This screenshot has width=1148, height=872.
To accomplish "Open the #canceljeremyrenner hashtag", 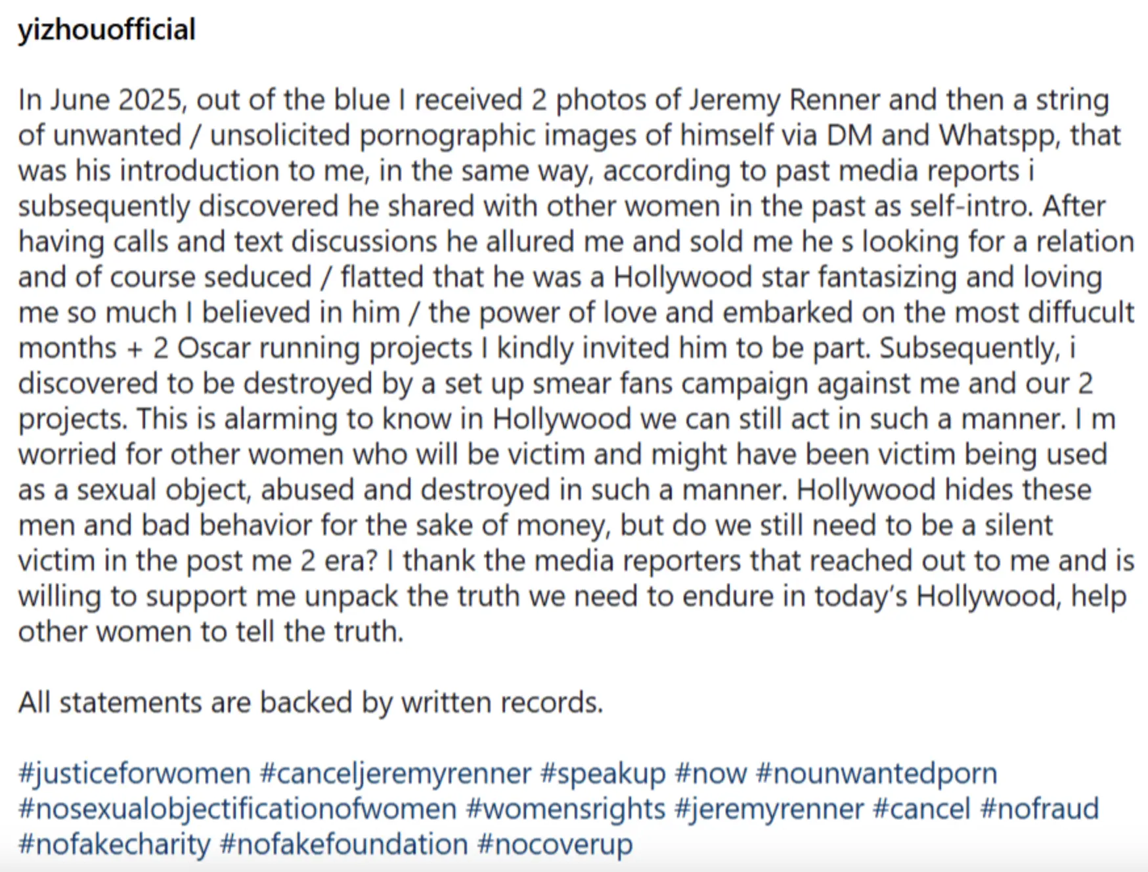I will click(x=395, y=774).
